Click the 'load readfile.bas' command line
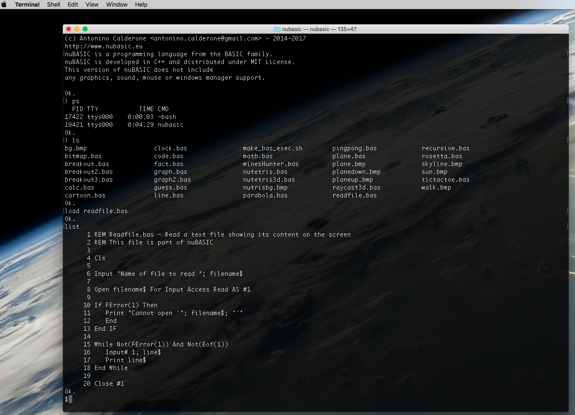 pyautogui.click(x=96, y=211)
